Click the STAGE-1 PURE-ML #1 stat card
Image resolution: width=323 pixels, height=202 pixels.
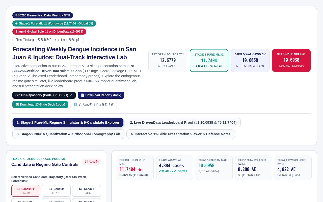pos(209,60)
